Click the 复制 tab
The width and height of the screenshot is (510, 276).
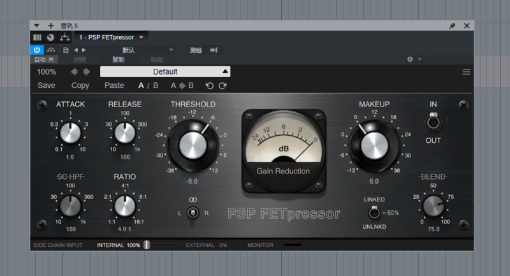pos(118,60)
